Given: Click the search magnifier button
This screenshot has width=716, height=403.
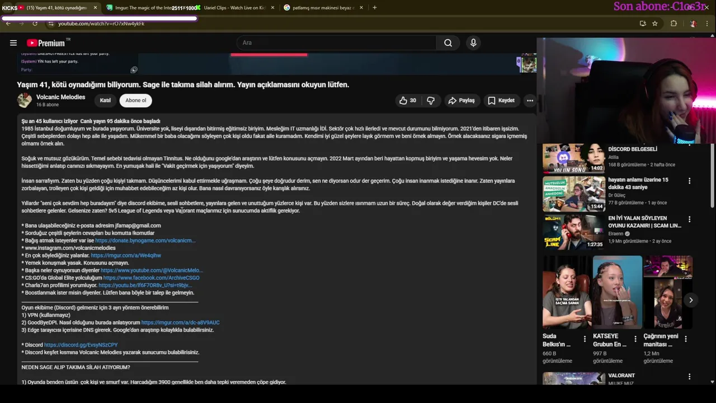Looking at the screenshot, I should (x=448, y=43).
